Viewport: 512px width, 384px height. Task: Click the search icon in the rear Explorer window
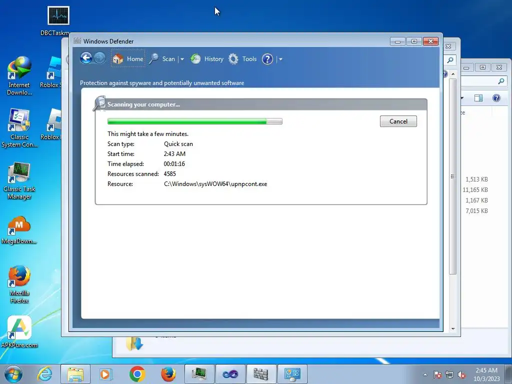point(501,81)
